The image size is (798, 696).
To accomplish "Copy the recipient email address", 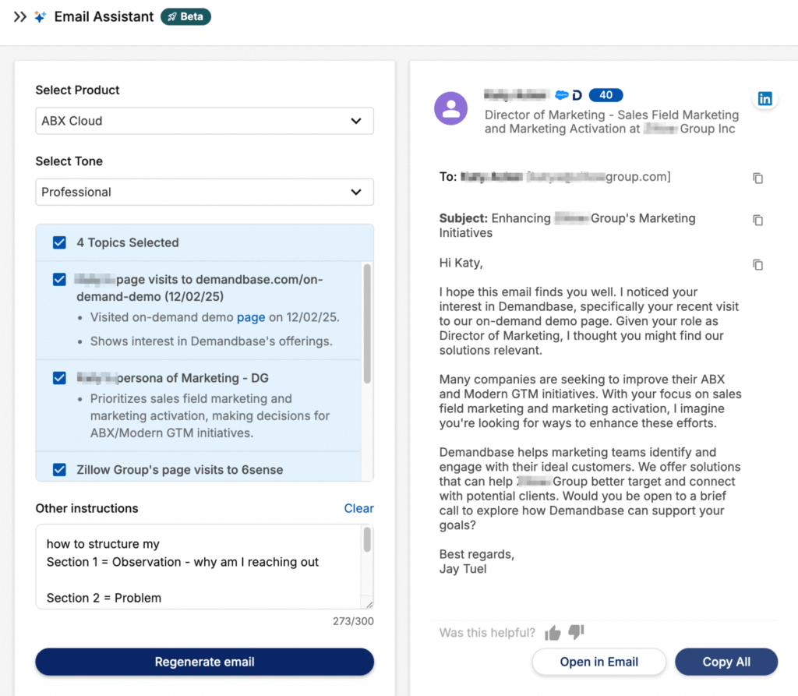I will pos(757,178).
